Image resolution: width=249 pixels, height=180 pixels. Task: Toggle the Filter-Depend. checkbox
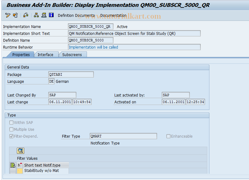tap(11, 136)
